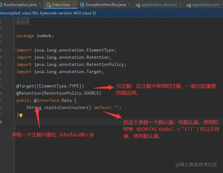Click the decompiled .class file notification banner
The height and width of the screenshot is (173, 223).
pos(111,13)
